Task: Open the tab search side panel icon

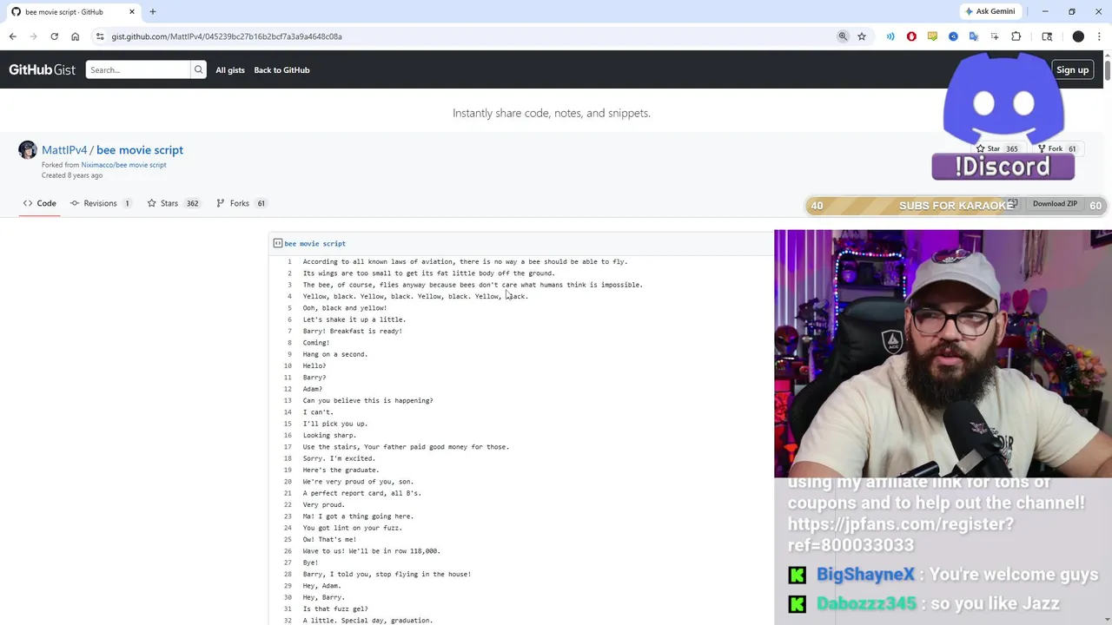Action: [x=1047, y=36]
